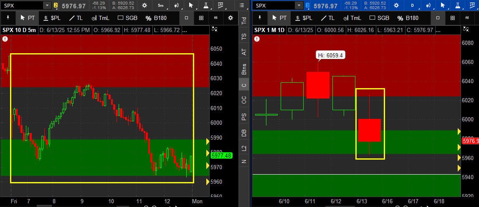
Task: Click the red alert icon on left chart
Action: (x=5, y=39)
